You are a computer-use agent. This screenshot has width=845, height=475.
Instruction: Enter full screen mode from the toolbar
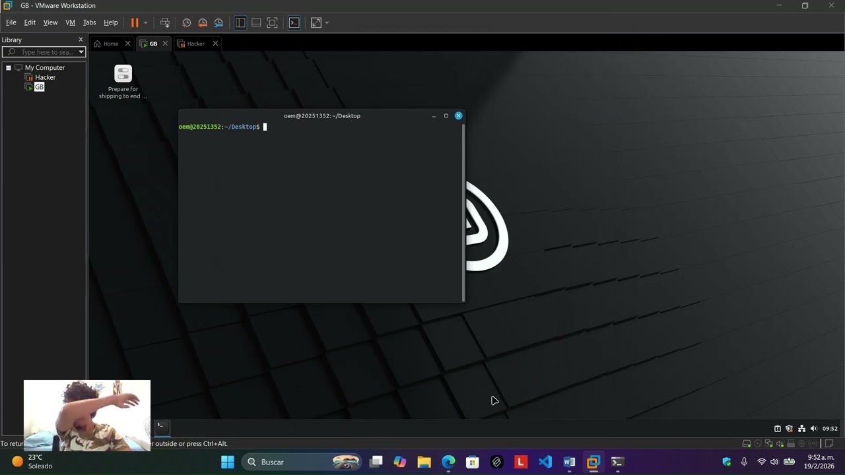click(x=272, y=22)
